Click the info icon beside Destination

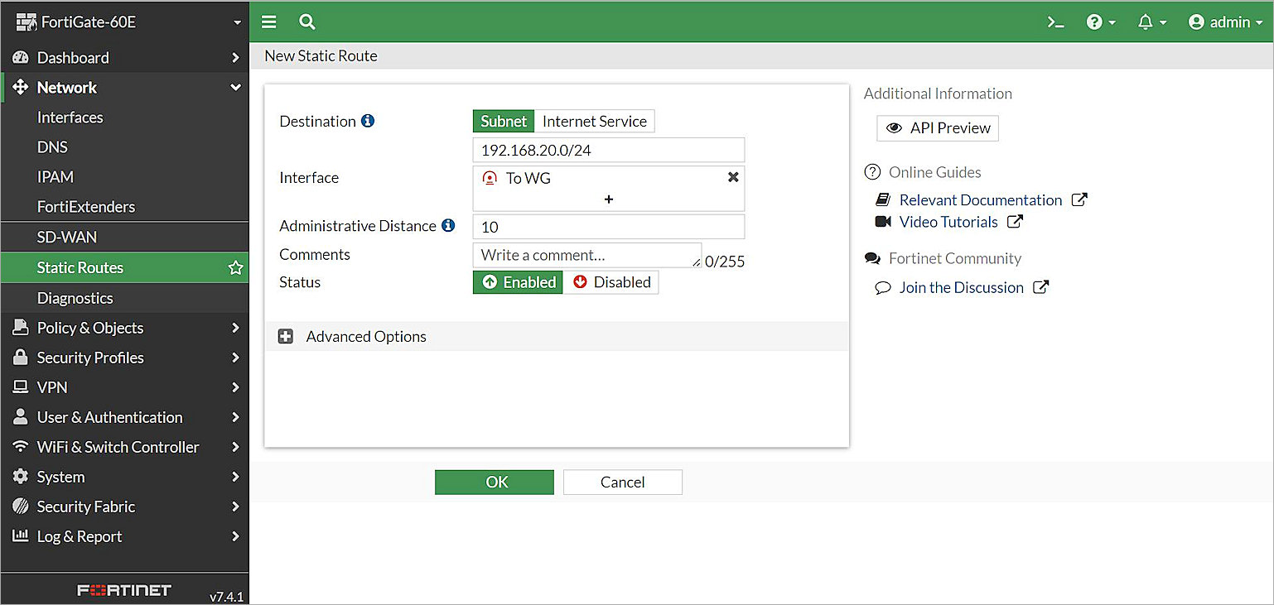click(368, 120)
